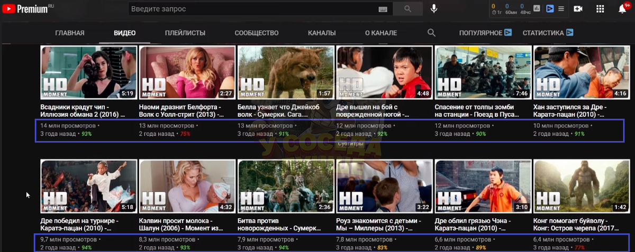
Task: Click the 14 млн просмотров text
Action: (x=68, y=126)
